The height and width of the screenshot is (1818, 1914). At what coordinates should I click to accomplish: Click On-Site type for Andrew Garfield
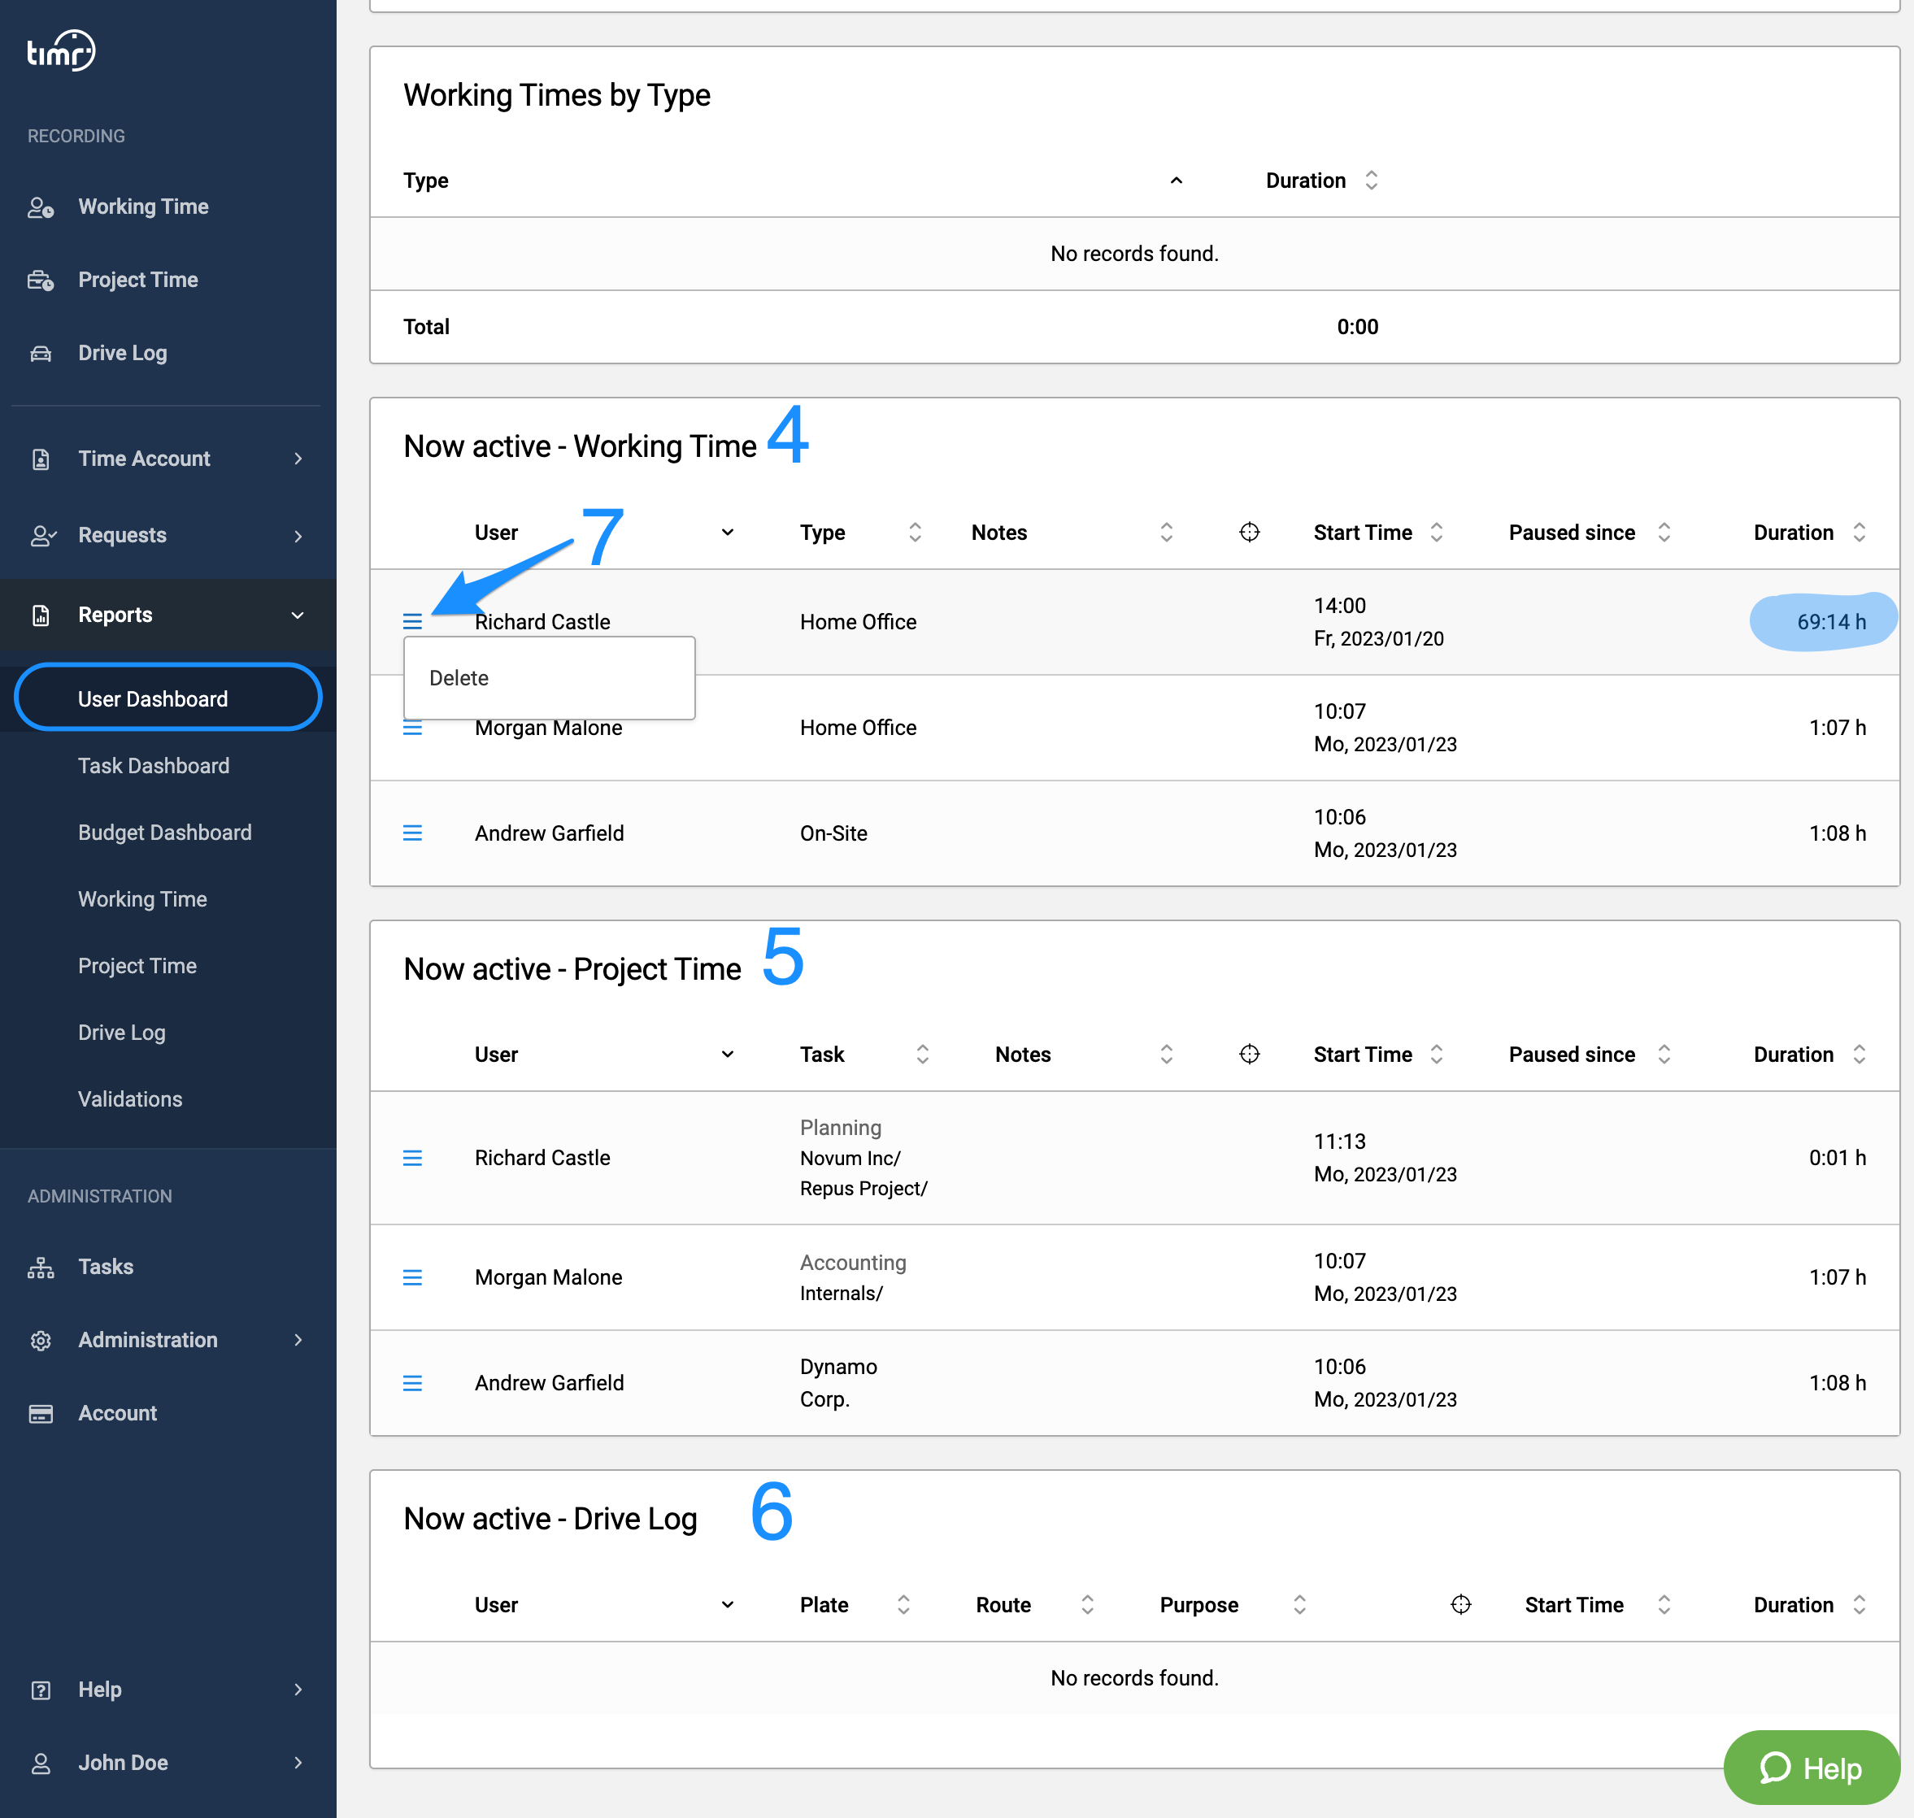[x=833, y=833]
